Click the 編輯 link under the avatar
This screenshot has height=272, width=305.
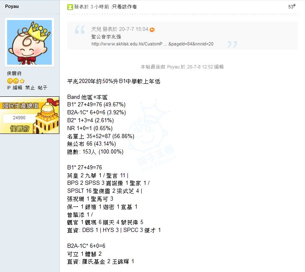(18, 88)
